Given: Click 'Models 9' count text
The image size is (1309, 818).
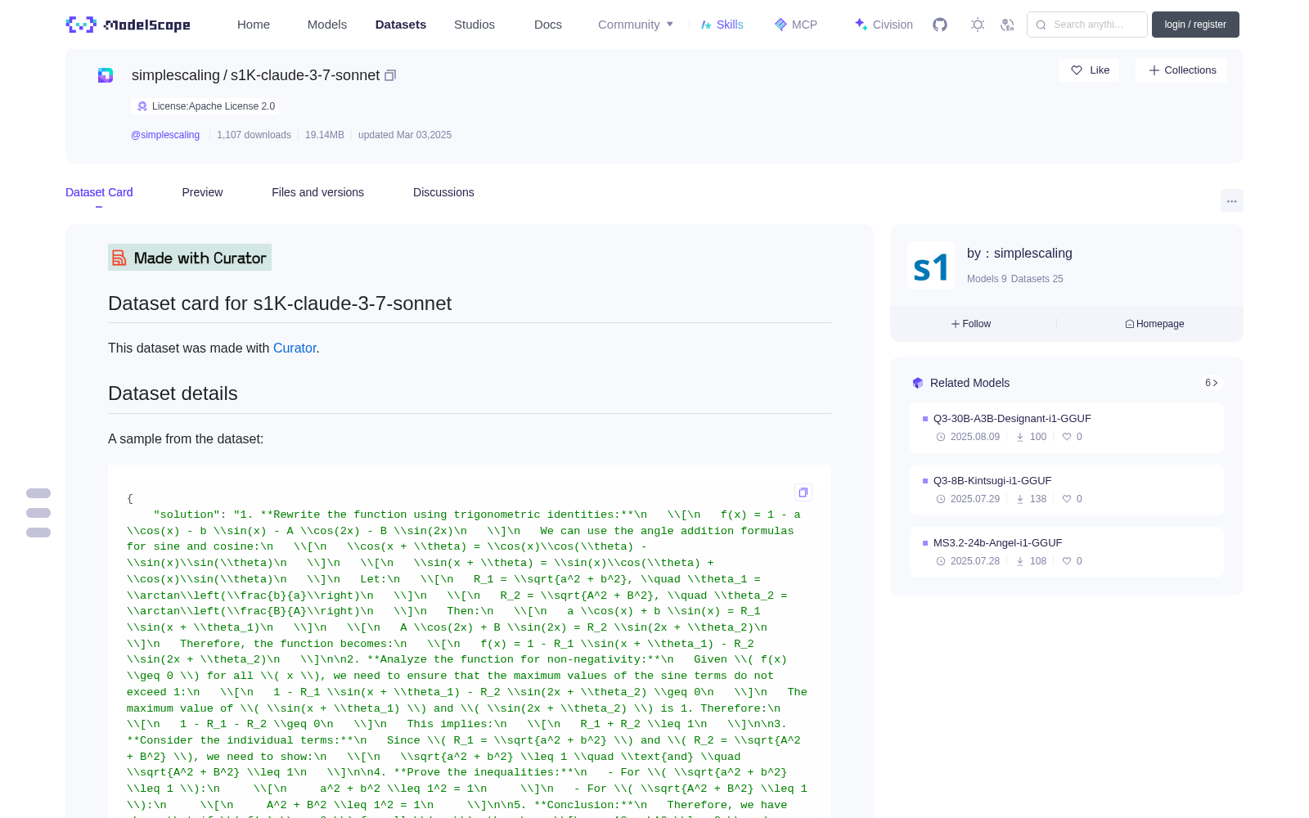Looking at the screenshot, I should pos(987,279).
